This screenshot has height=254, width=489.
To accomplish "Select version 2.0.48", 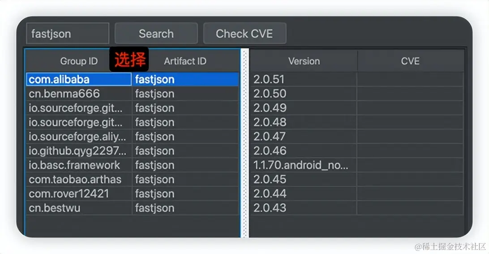I will (x=304, y=123).
